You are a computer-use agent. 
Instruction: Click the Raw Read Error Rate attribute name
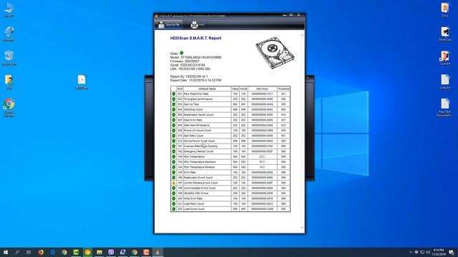coord(196,94)
